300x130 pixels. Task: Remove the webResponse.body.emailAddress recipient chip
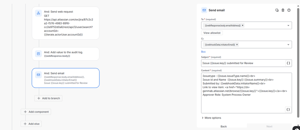pos(243,25)
